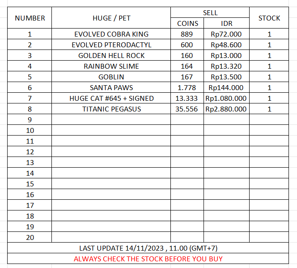Select the Rp2.880.000 price cell
This screenshot has height=268, width=297.
coord(226,109)
